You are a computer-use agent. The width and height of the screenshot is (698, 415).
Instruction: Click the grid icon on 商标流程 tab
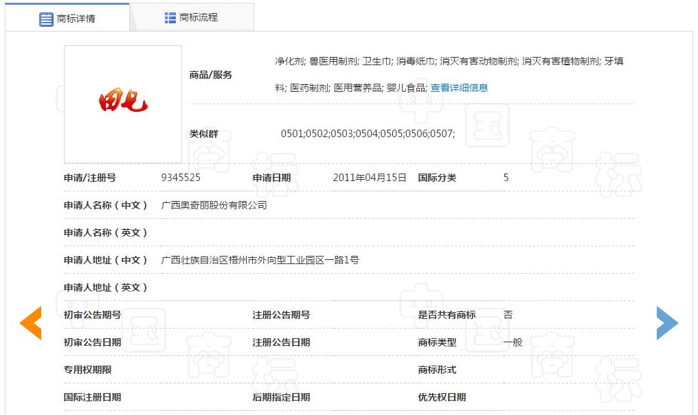click(170, 18)
